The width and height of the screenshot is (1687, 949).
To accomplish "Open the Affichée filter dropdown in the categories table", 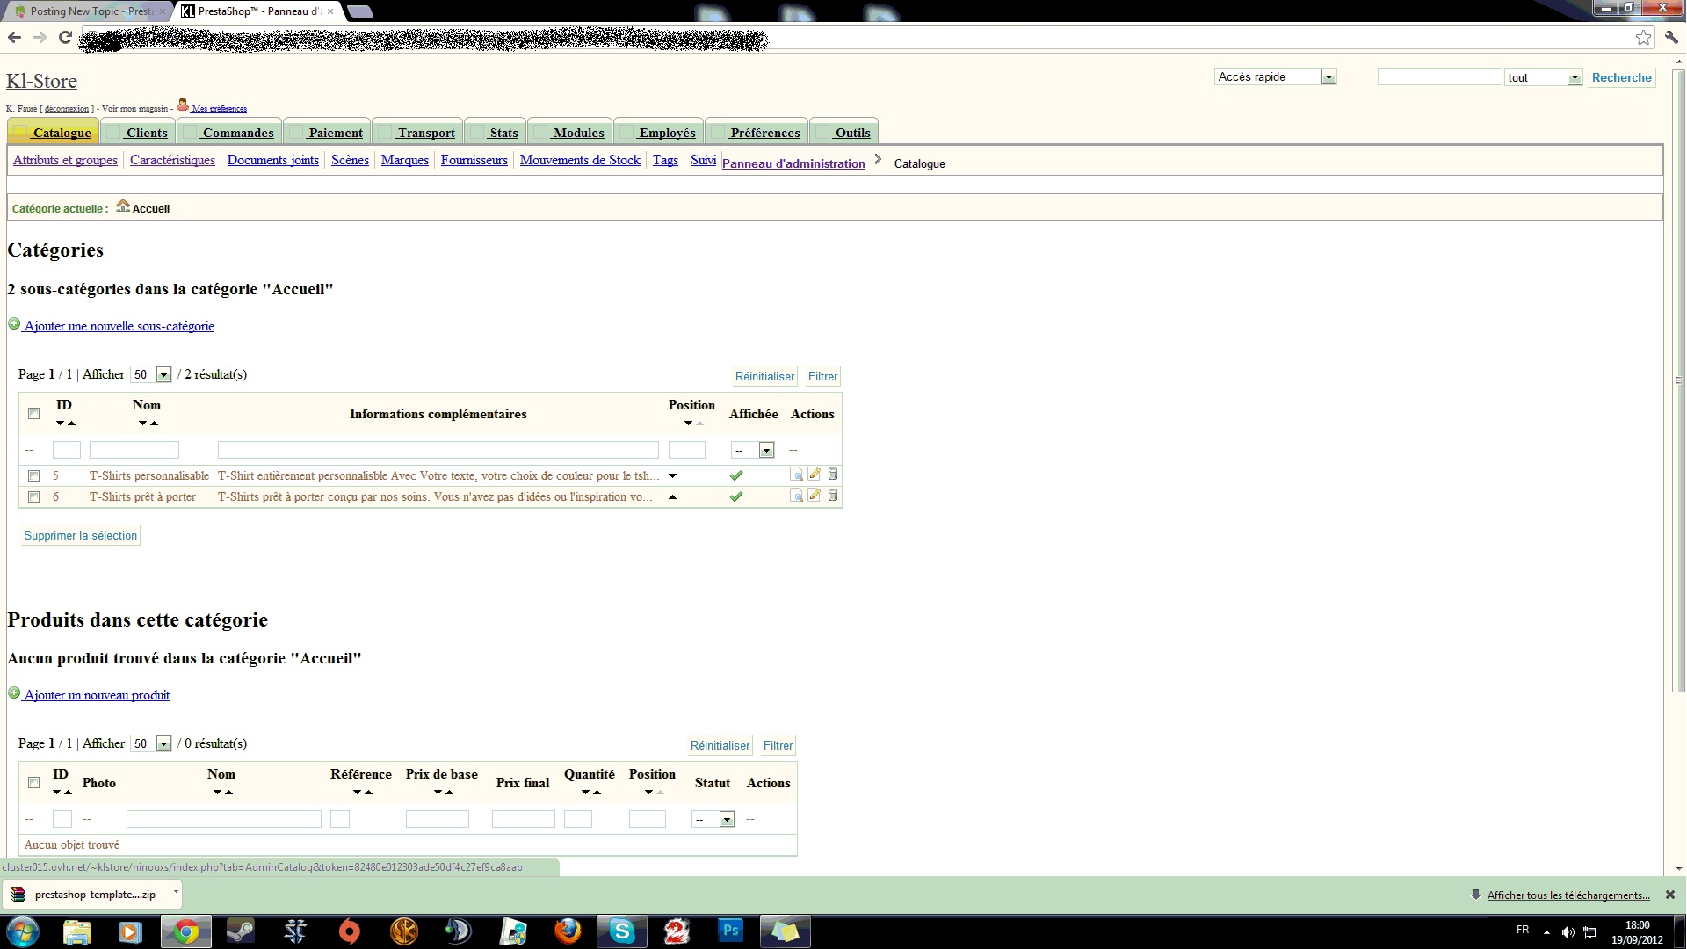I will click(766, 450).
